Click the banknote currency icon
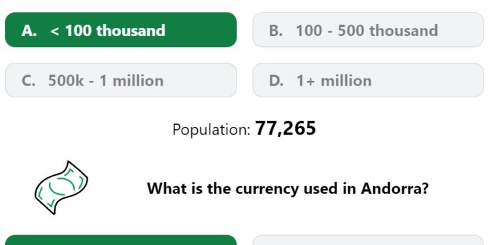Viewport: 490px width, 245px height. coord(61,188)
